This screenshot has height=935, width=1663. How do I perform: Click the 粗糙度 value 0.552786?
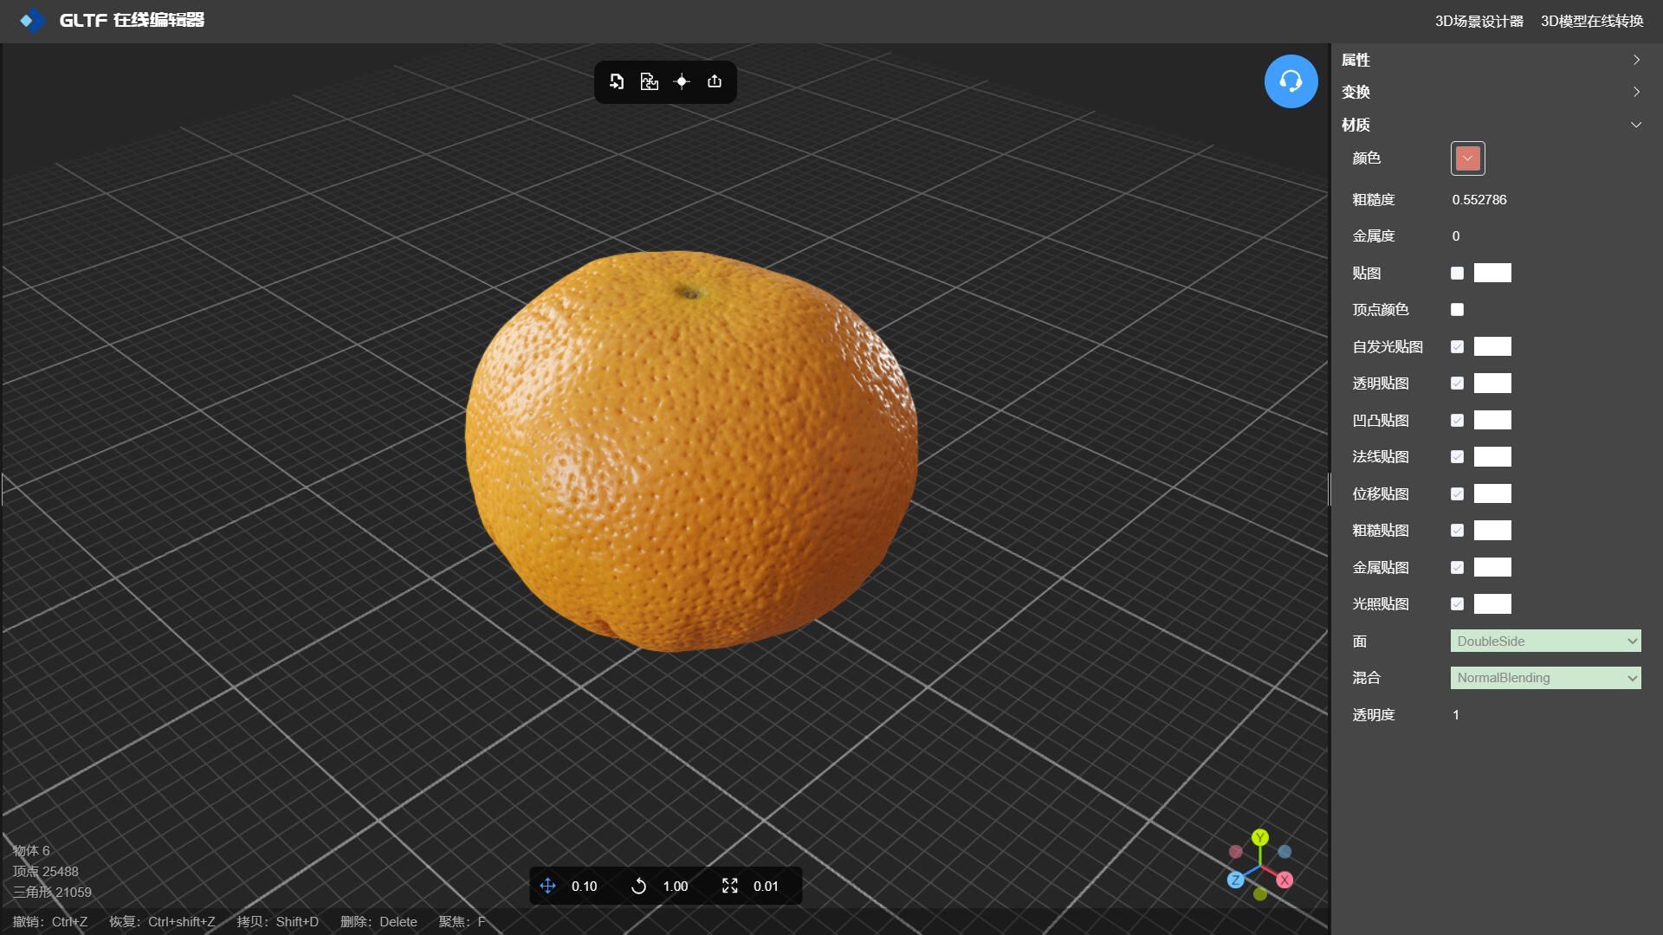tap(1479, 199)
